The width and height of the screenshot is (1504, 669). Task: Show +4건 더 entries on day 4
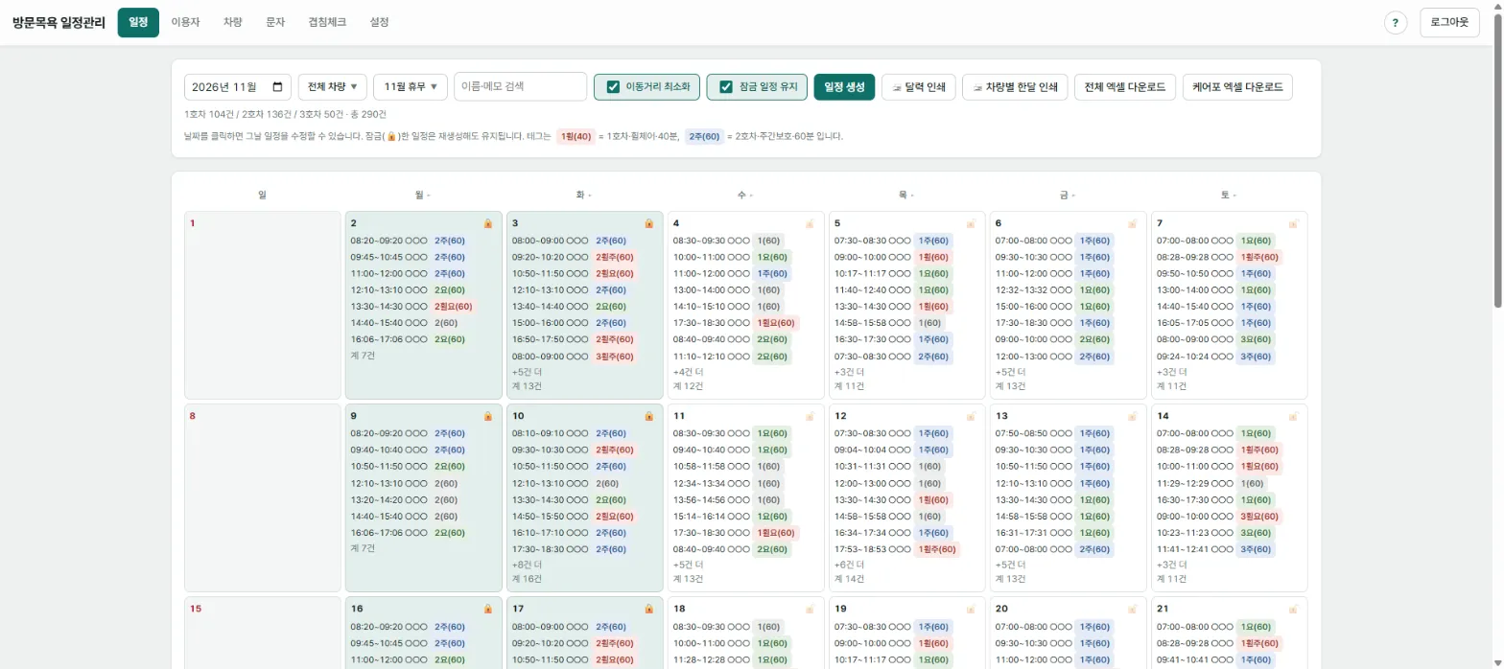[x=688, y=372]
